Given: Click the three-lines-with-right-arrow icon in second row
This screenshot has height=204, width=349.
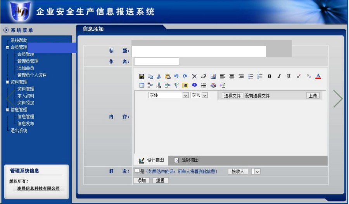Looking at the screenshot, I should tap(168, 85).
